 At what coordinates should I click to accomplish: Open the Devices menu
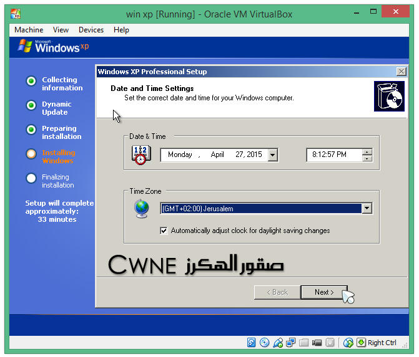pos(91,30)
